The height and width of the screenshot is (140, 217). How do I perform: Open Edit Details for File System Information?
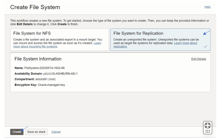199,59
